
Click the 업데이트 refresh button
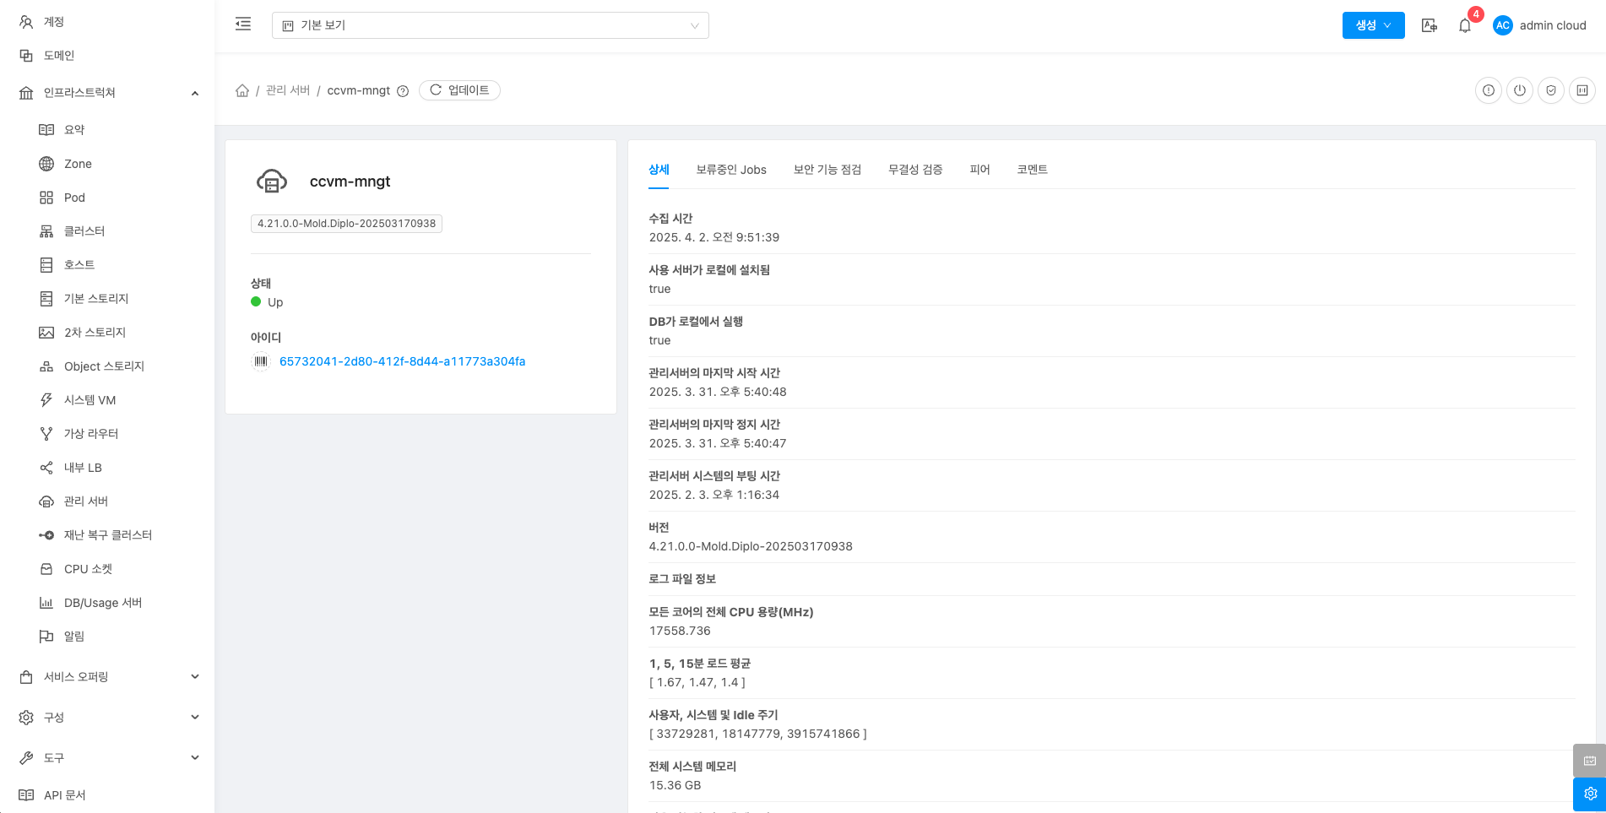click(x=459, y=90)
